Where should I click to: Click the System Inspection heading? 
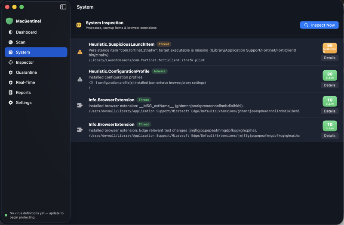point(104,23)
